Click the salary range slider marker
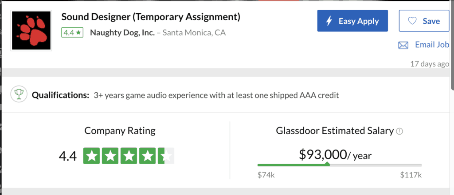Image resolution: width=454 pixels, height=195 pixels. click(x=327, y=164)
